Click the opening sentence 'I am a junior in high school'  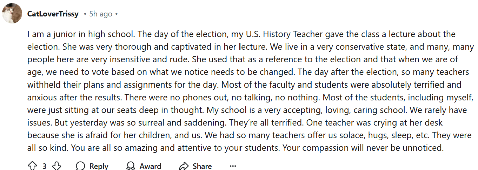pos(81,35)
